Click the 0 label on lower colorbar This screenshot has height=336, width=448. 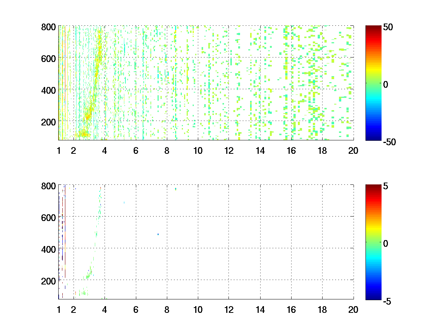[386, 243]
